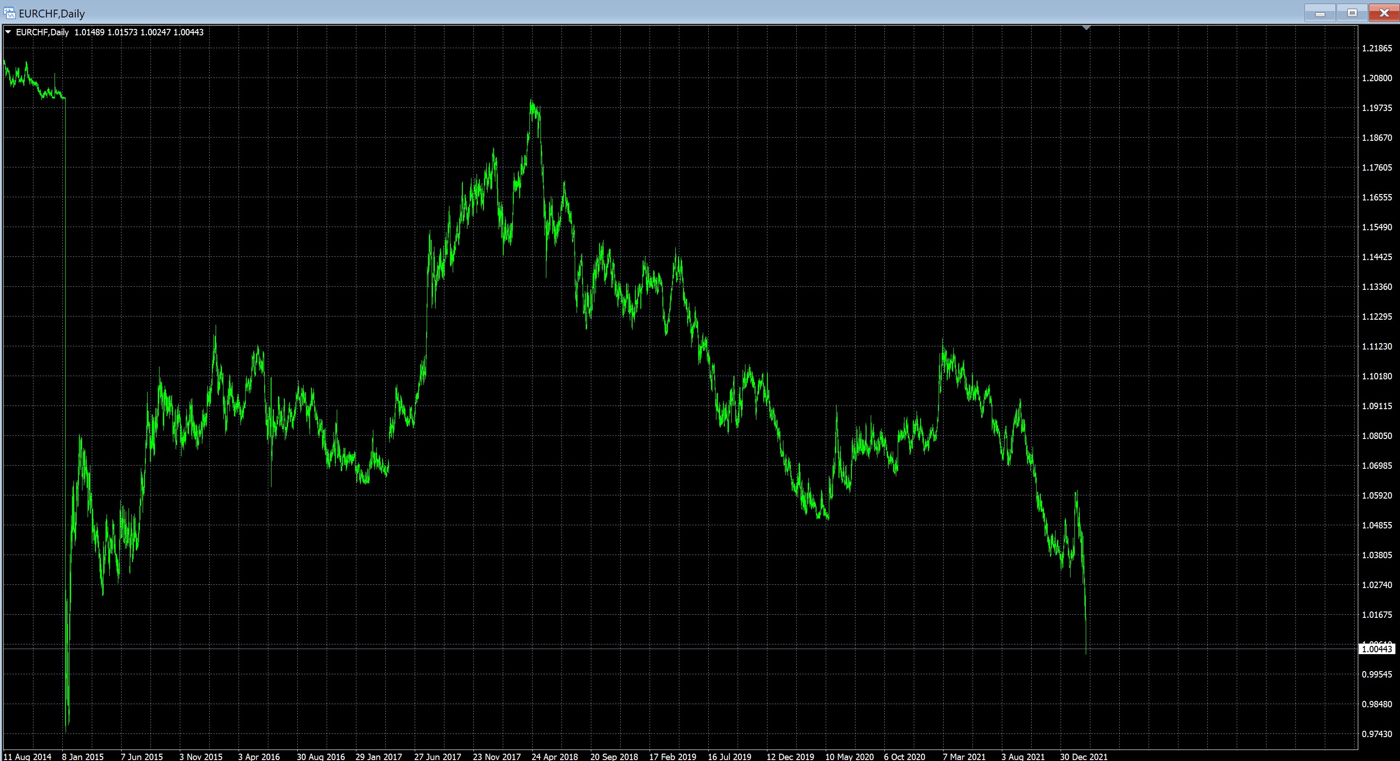Click the 1.21865 price scale label
The width and height of the screenshot is (1400, 761).
coord(1377,48)
